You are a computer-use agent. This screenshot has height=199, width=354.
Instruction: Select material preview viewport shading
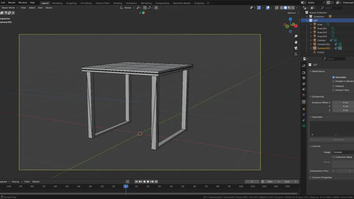pyautogui.click(x=289, y=8)
